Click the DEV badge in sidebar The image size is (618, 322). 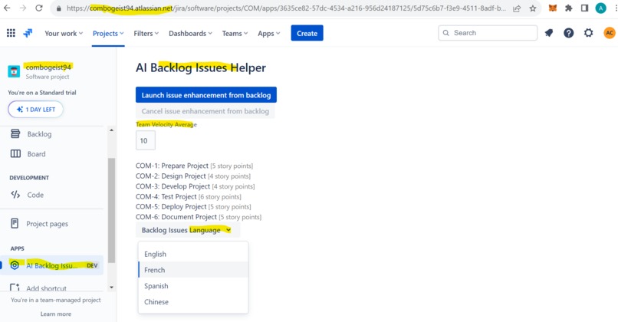pyautogui.click(x=92, y=265)
